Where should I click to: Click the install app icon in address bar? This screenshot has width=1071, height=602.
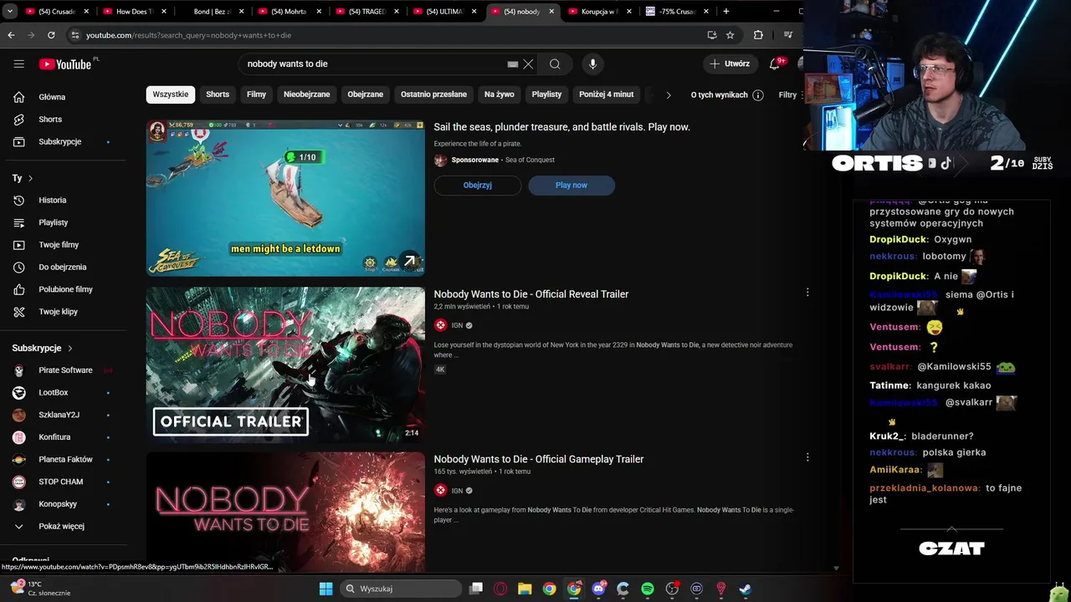(712, 35)
